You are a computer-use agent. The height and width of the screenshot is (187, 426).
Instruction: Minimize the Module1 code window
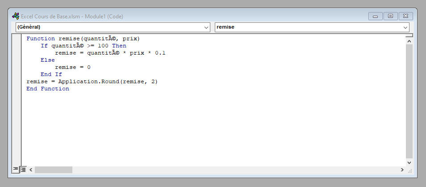376,17
